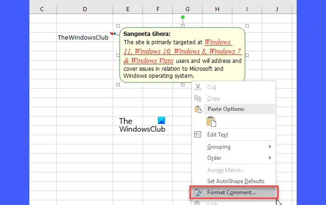Select column E header

[x=128, y=9]
